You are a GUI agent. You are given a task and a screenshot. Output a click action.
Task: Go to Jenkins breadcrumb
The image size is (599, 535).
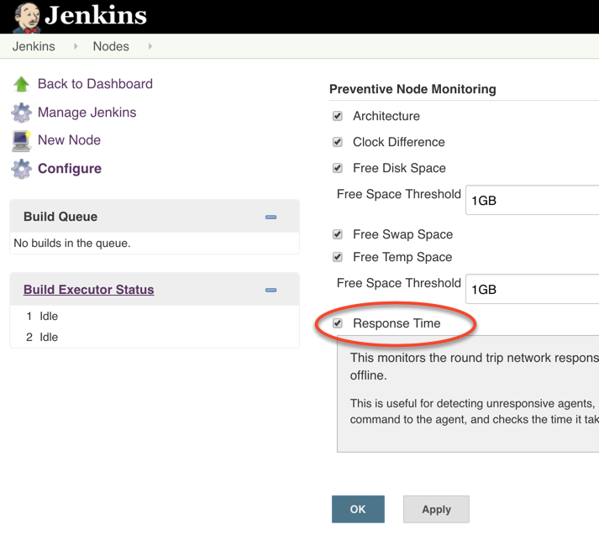[x=34, y=46]
